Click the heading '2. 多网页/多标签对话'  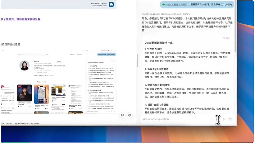[x=157, y=69]
